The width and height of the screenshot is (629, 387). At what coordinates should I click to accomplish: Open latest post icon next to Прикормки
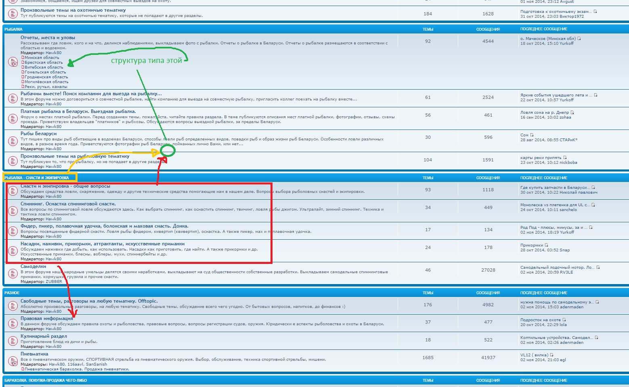point(547,245)
